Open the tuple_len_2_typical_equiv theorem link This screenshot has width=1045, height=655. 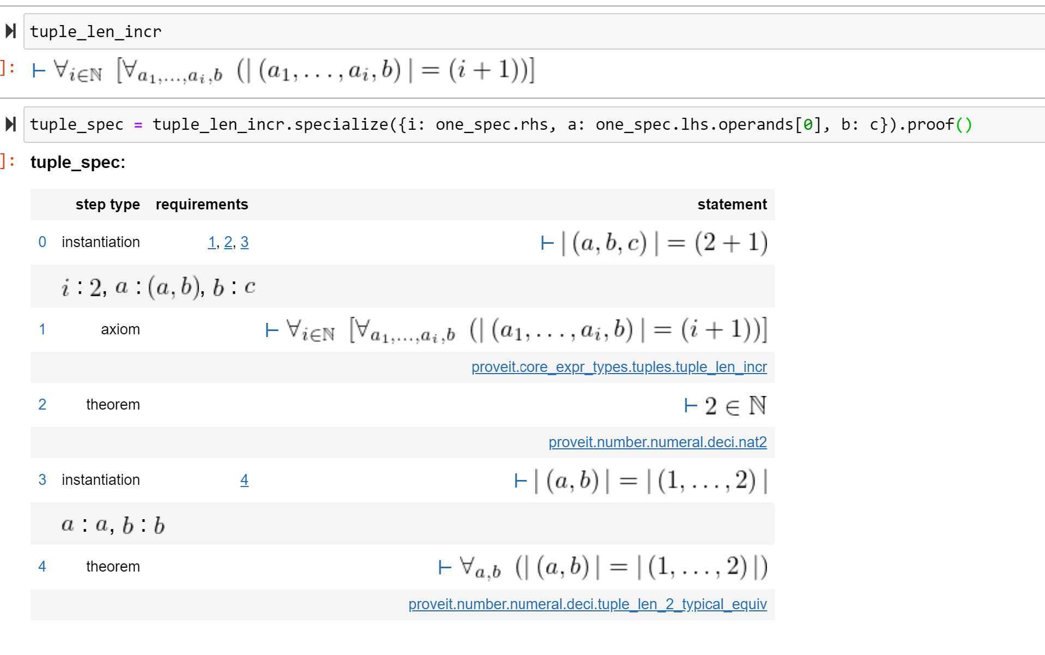[588, 604]
